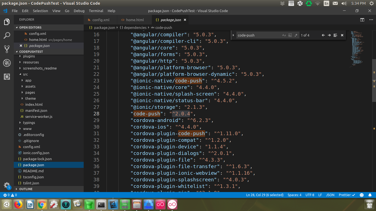Screen dimensions: 376x211
Task: Toggle Match Case in find widget
Action: (284, 35)
